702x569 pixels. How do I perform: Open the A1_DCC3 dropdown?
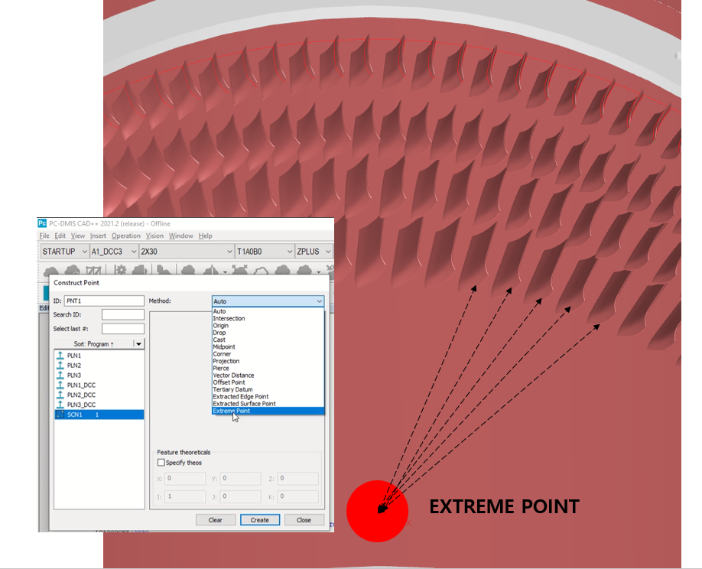(114, 252)
